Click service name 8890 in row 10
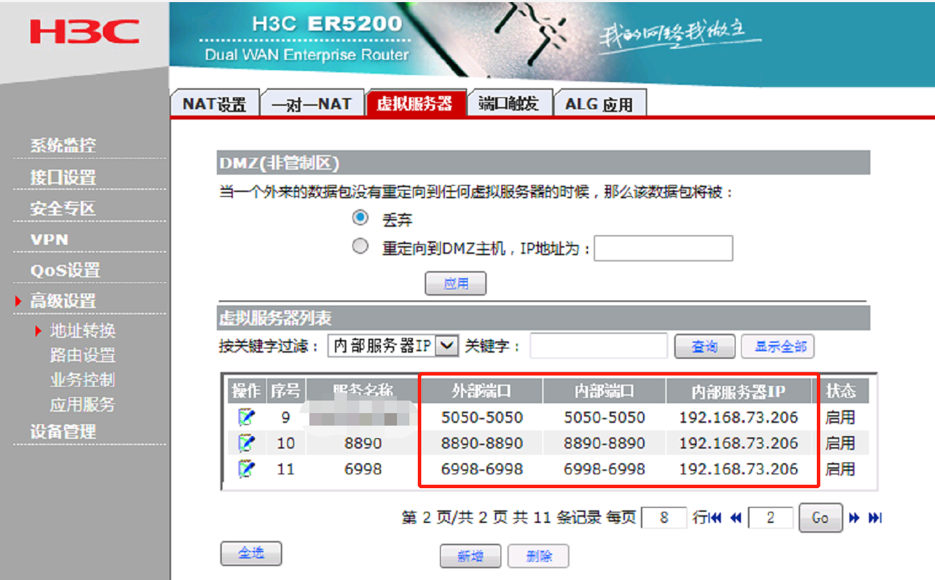Screen dimensions: 935x580 point(363,443)
